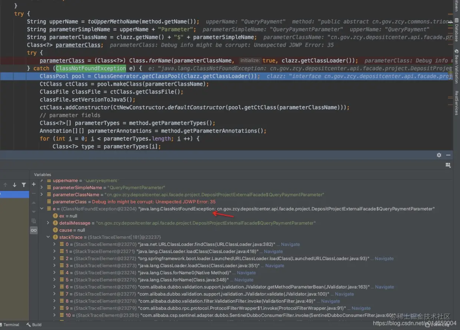The image size is (460, 330).
Task: Click the classFile.setVersionToJava5() line
Action: (88, 100)
